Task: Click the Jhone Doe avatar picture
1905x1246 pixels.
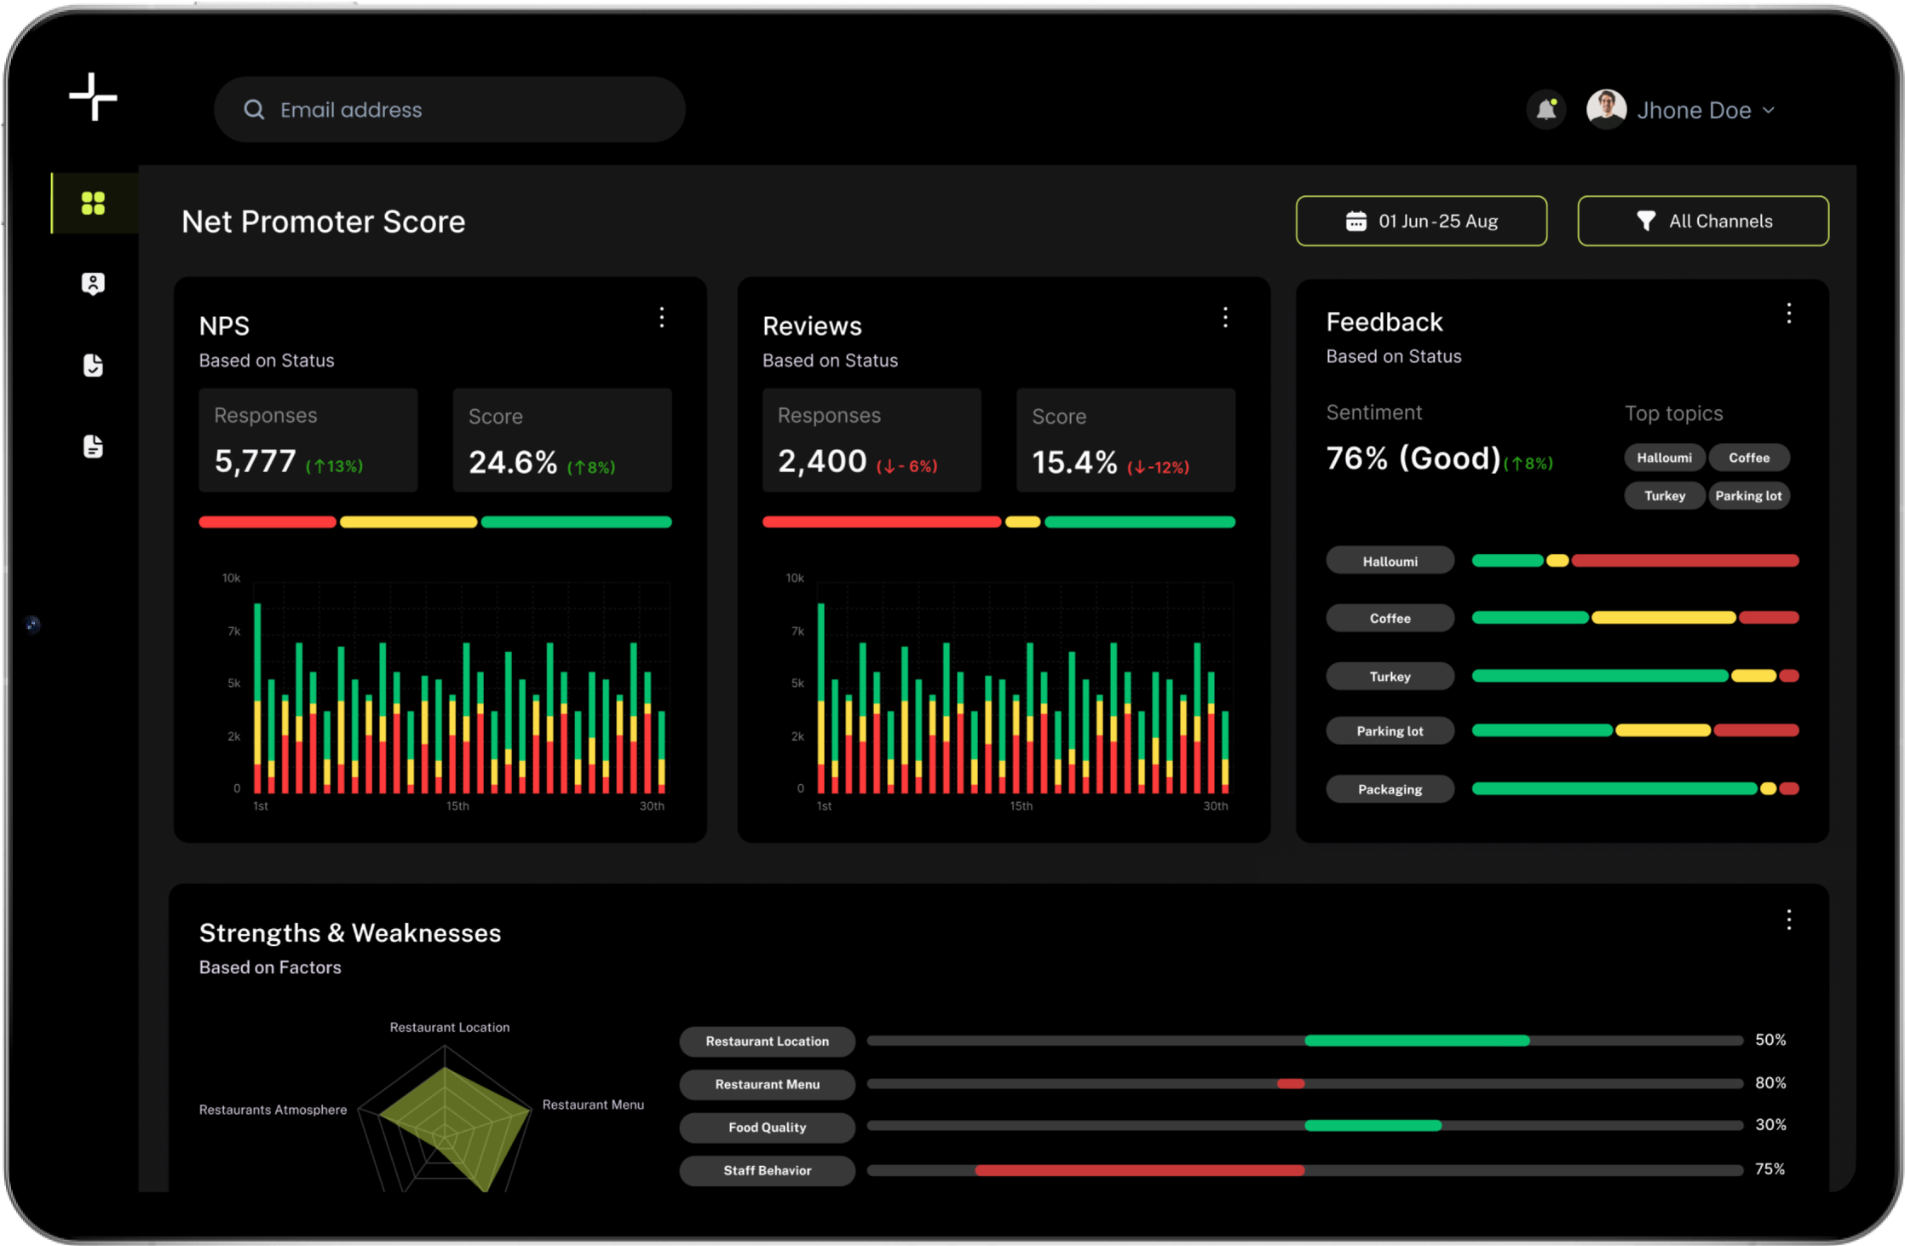Action: [1606, 110]
